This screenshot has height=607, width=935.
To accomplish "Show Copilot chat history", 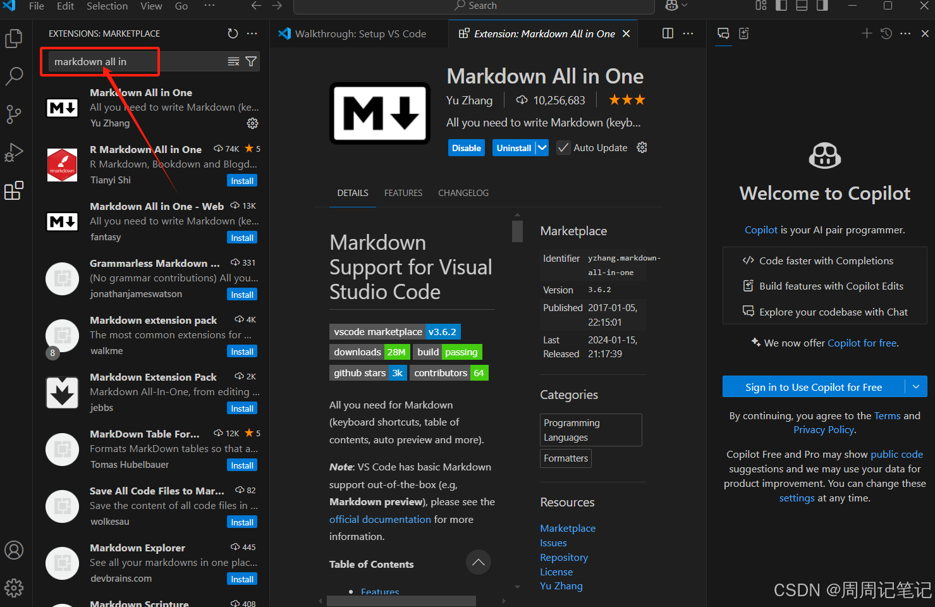I will tap(886, 34).
